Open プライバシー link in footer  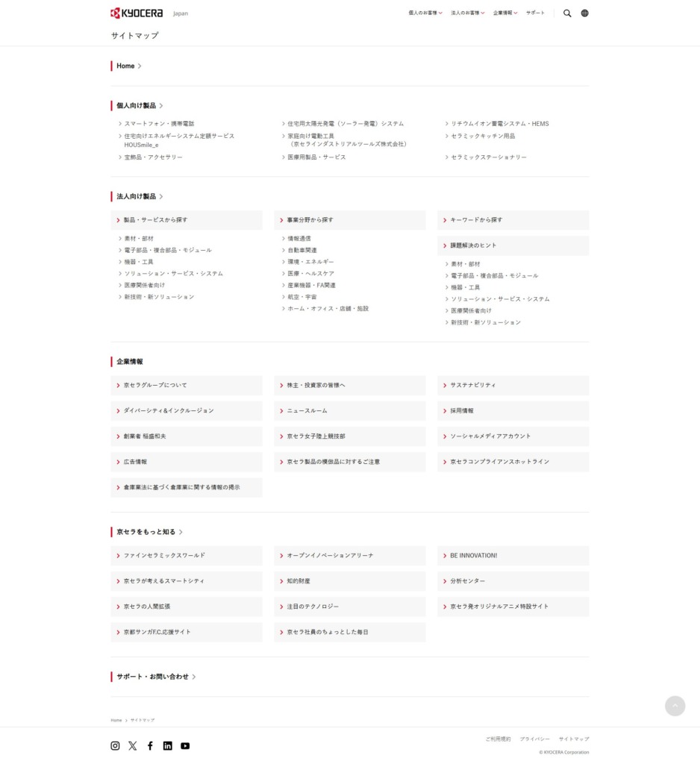tap(534, 739)
